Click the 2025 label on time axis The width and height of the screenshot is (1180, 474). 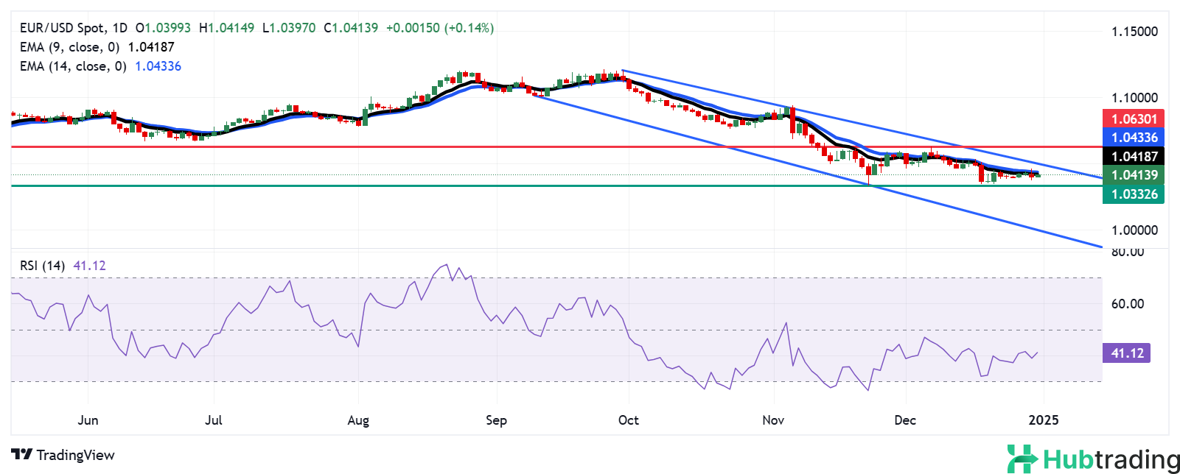tap(1043, 420)
